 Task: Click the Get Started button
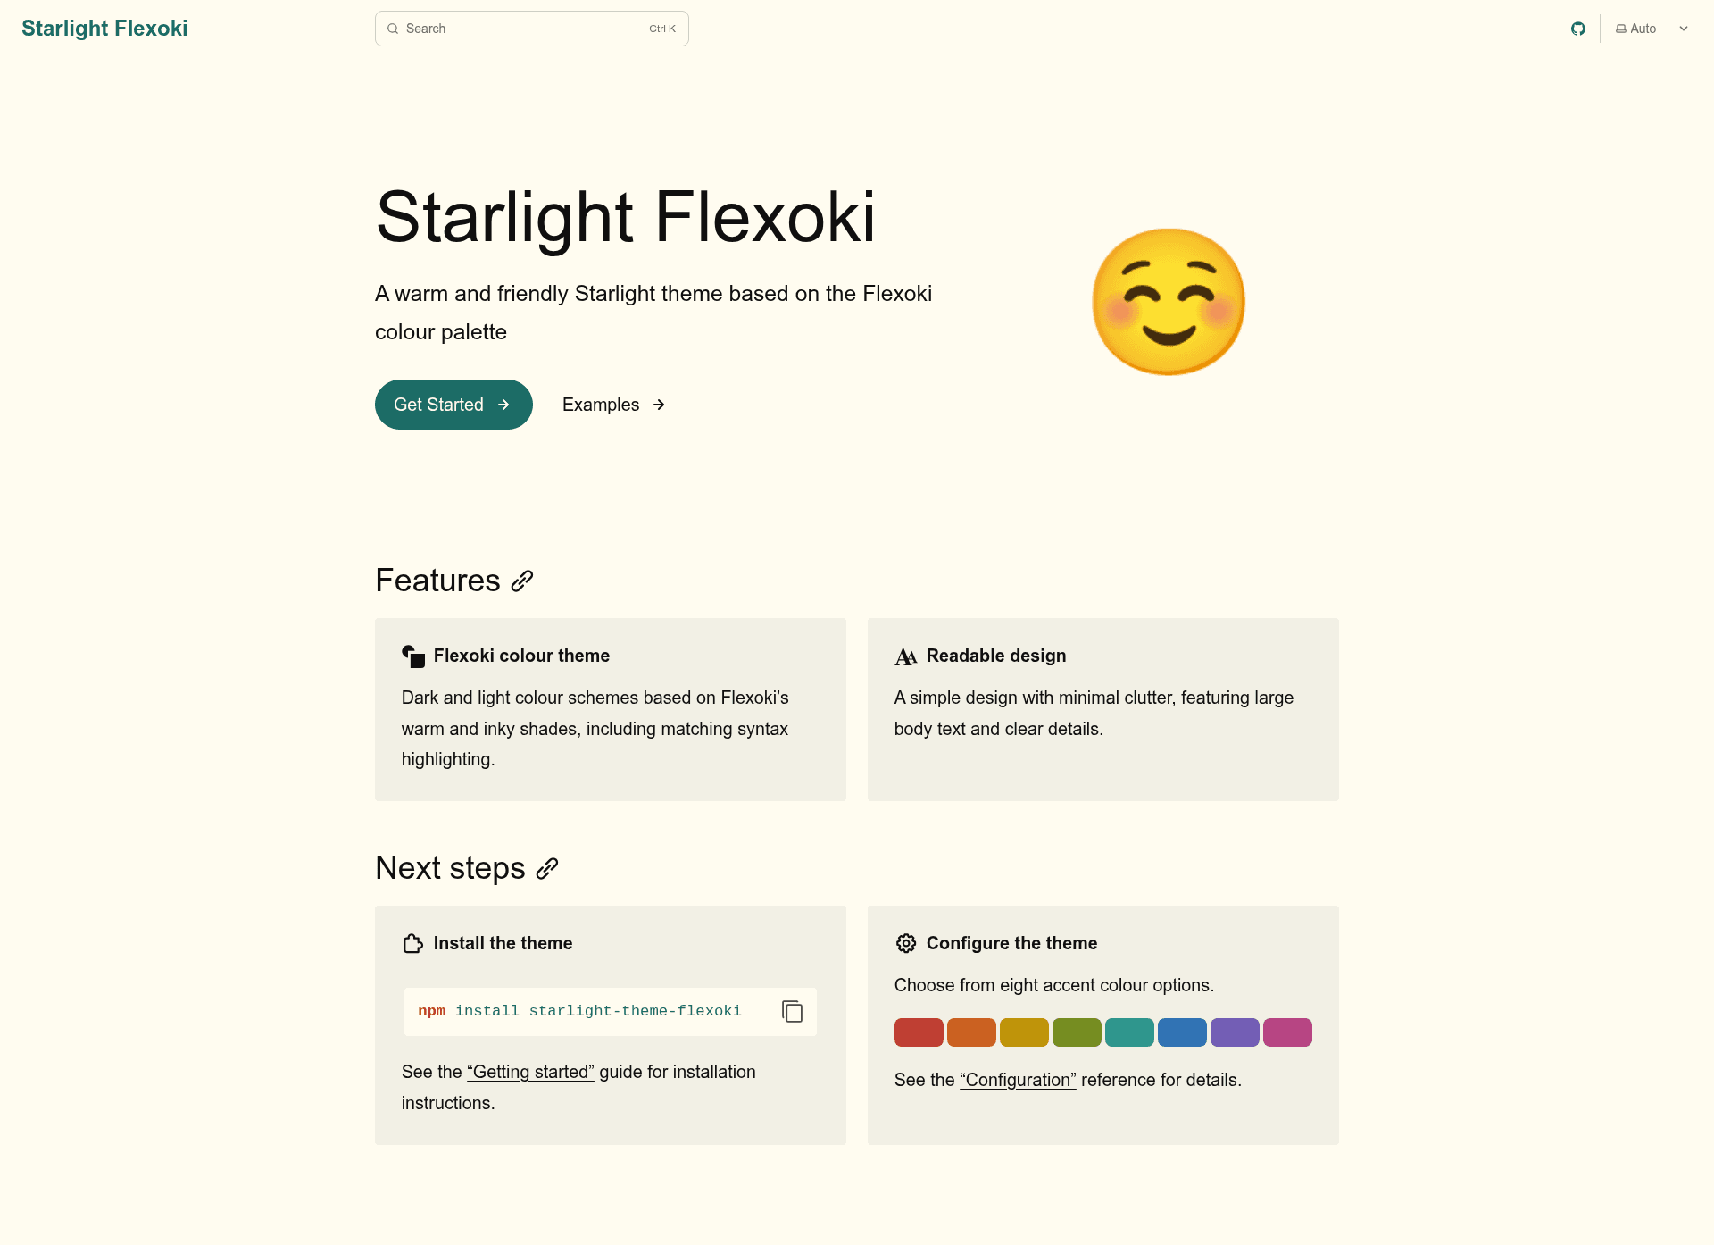pos(453,405)
